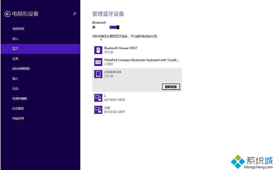Switch to 显示 settings

(15, 39)
